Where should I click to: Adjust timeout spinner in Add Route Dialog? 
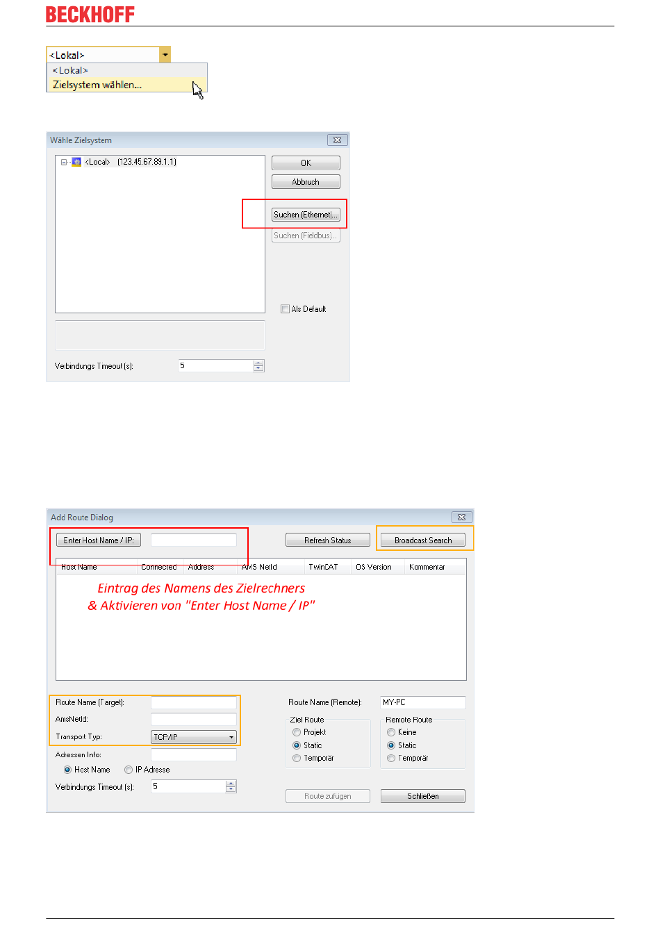pos(231,786)
